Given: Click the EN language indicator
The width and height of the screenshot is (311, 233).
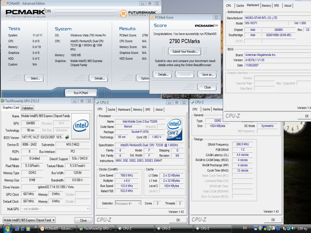Looking at the screenshot, I should click(245, 228).
